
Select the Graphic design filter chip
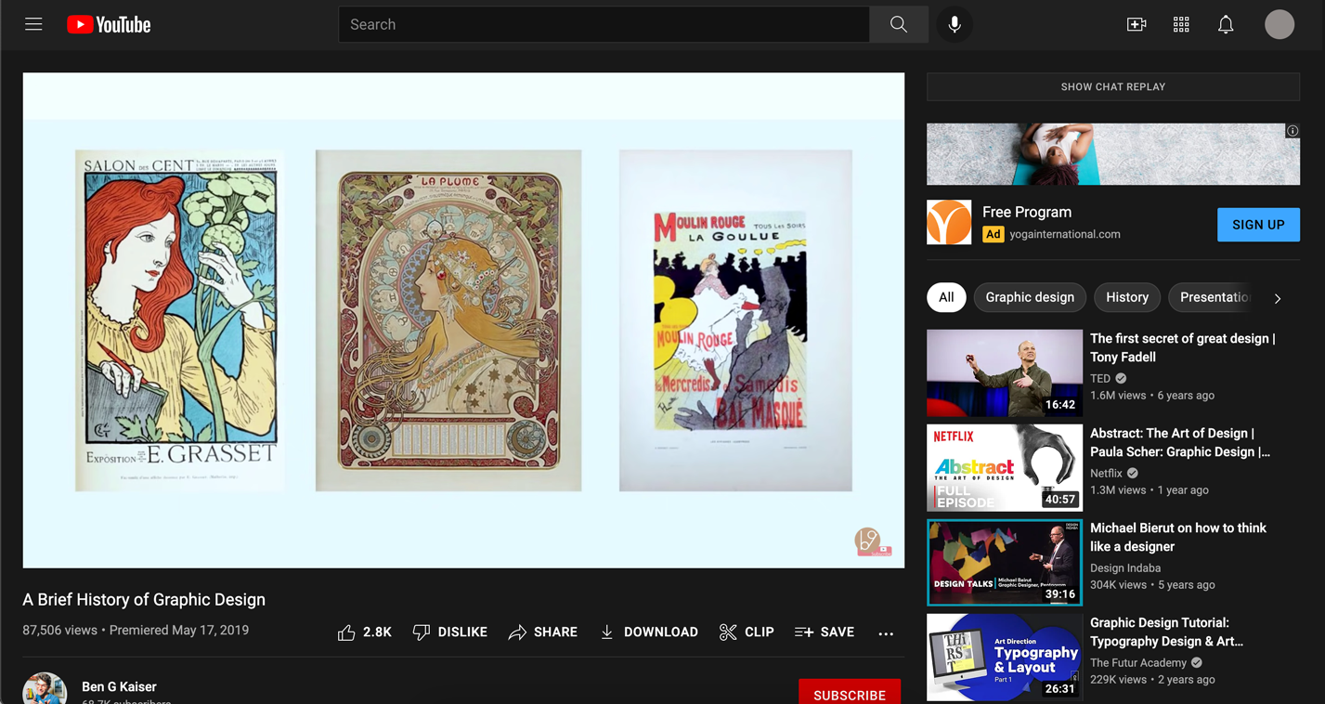click(x=1030, y=297)
